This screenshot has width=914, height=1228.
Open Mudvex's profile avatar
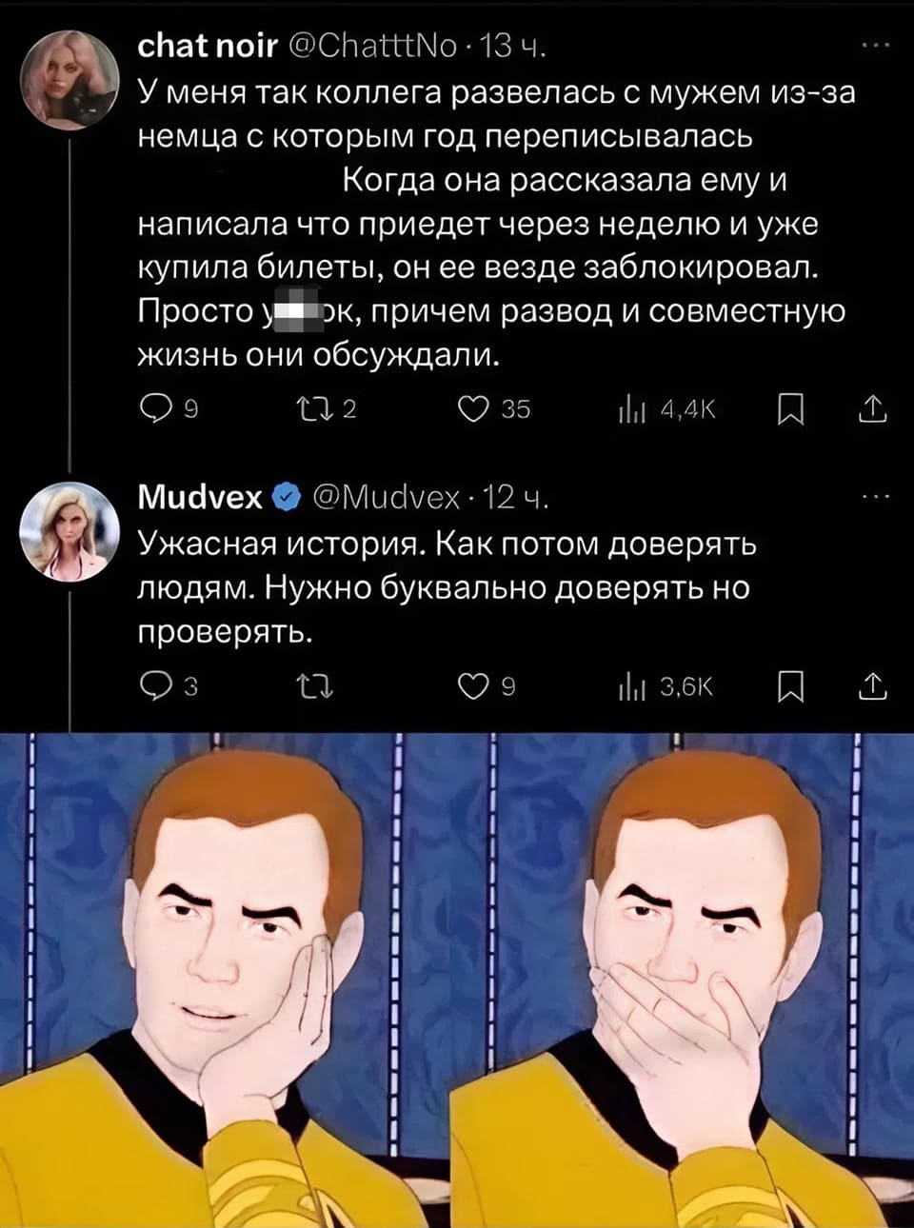click(70, 531)
